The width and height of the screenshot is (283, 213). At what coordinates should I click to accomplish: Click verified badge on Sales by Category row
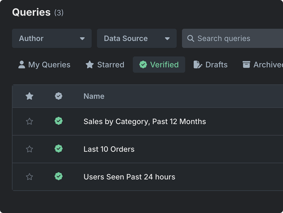pos(58,121)
